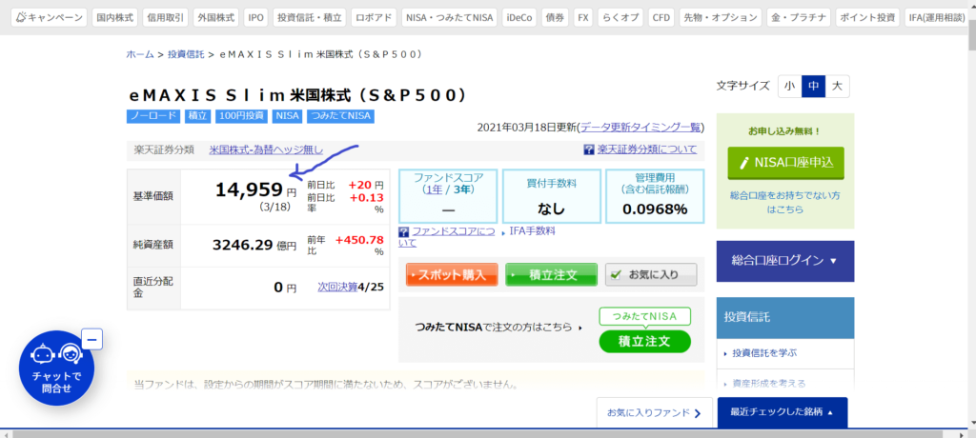Open the CFD menu
The width and height of the screenshot is (976, 438).
[x=661, y=17]
